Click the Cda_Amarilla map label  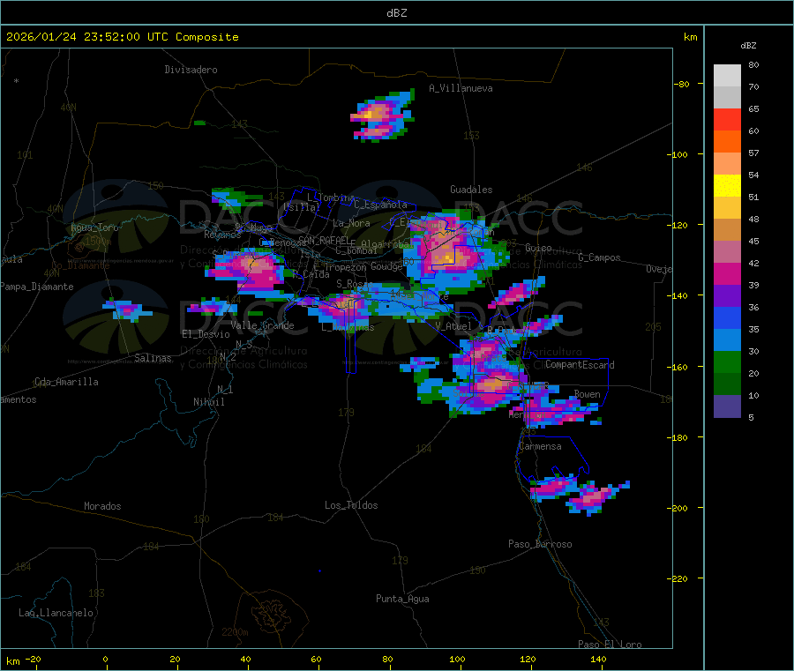[66, 382]
